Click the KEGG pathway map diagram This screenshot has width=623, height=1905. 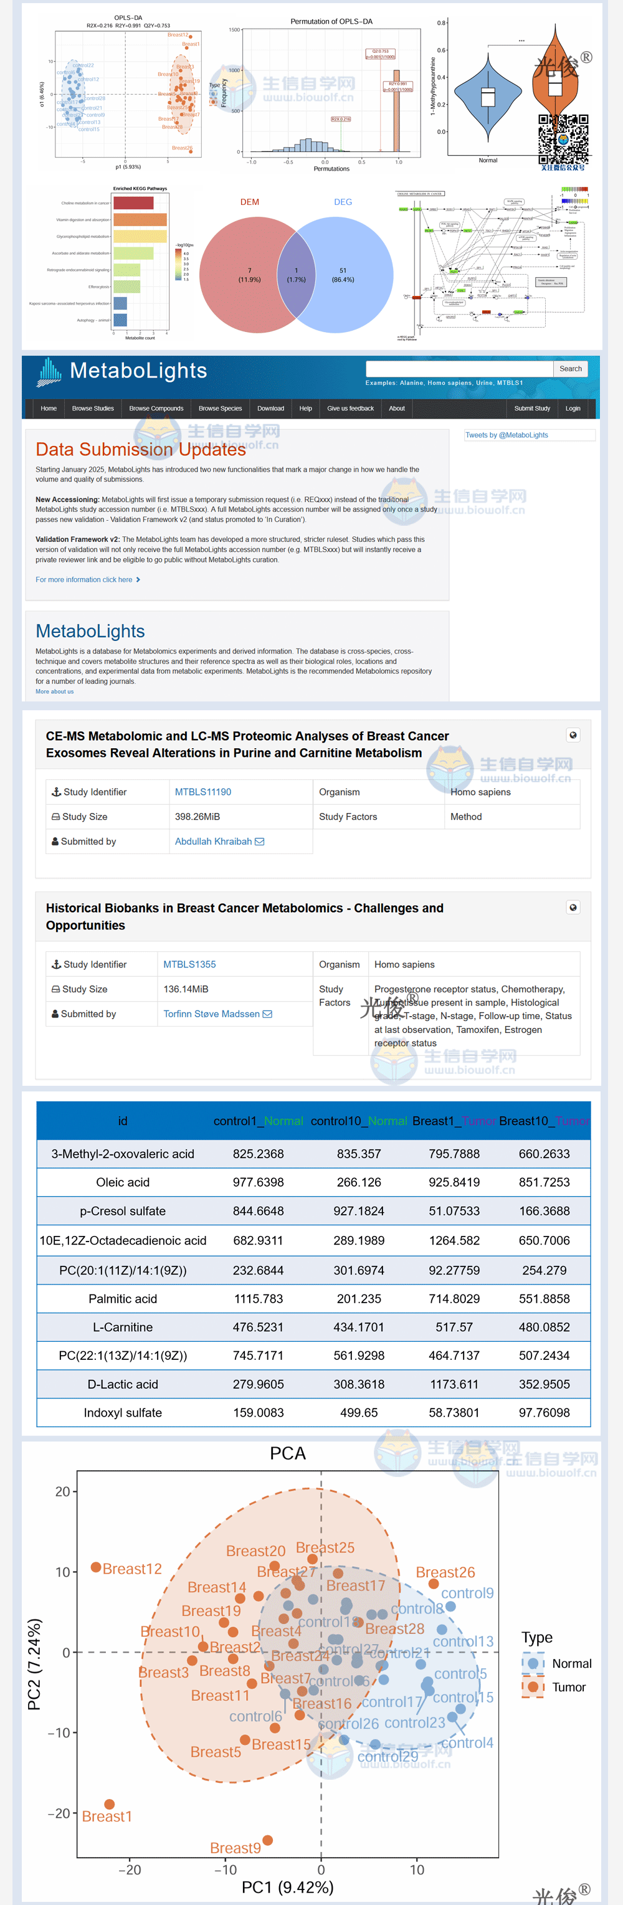pyautogui.click(x=493, y=264)
